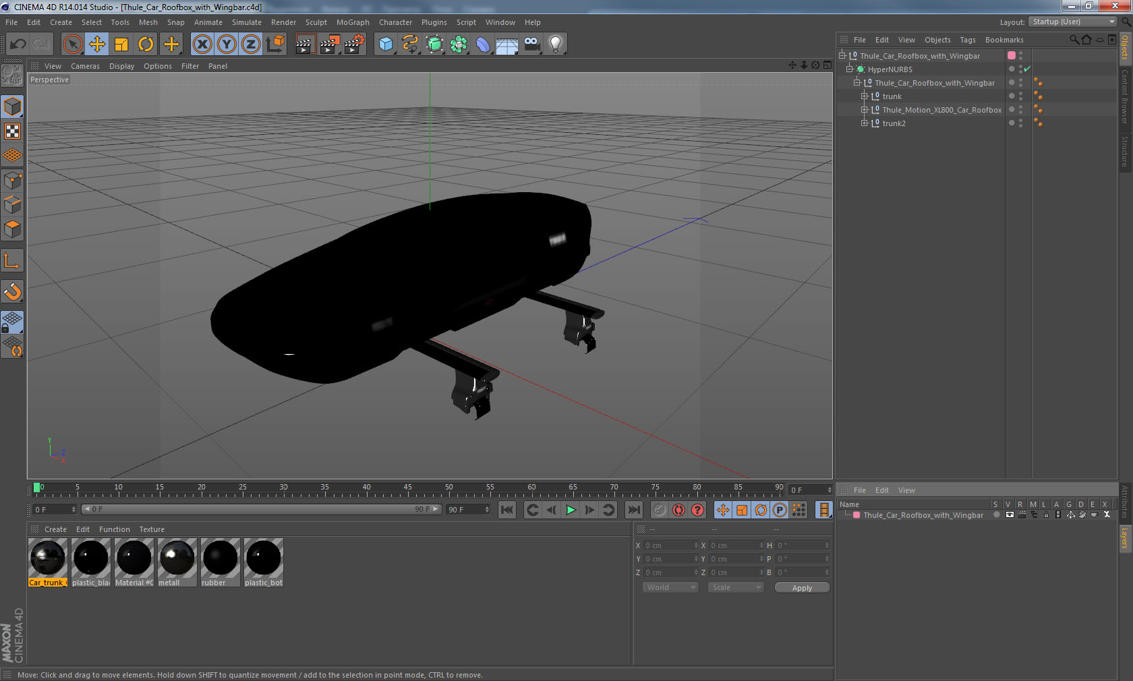
Task: Click the Apply button
Action: 802,588
